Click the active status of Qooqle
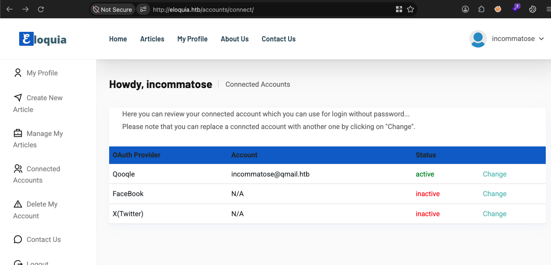Screen dimensions: 551x265 425,174
